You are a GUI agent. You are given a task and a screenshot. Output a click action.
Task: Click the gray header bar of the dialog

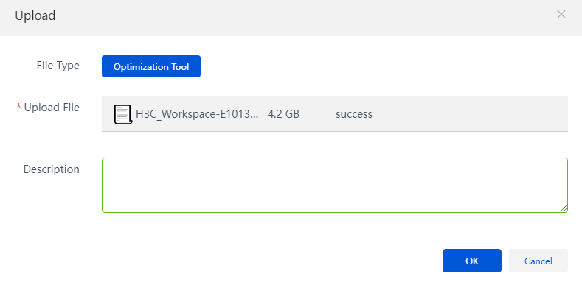[x=291, y=18]
